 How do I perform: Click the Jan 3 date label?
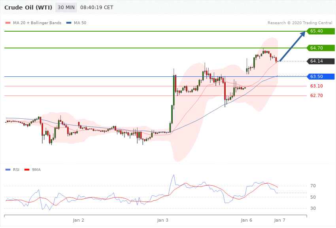(x=162, y=220)
